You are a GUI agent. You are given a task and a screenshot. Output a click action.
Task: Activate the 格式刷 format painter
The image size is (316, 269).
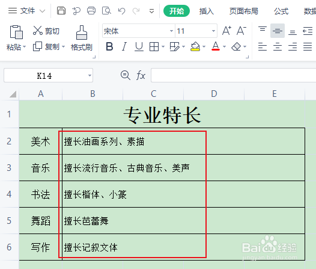coord(82,38)
